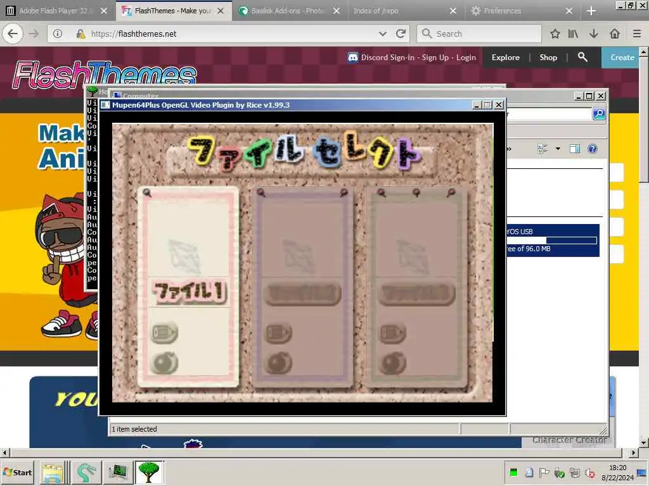This screenshot has width=649, height=486.
Task: Select the middle purple save file slot
Action: click(302, 287)
